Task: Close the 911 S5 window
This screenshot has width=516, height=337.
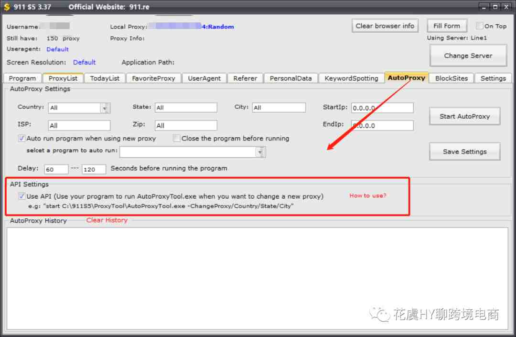Action: point(506,7)
